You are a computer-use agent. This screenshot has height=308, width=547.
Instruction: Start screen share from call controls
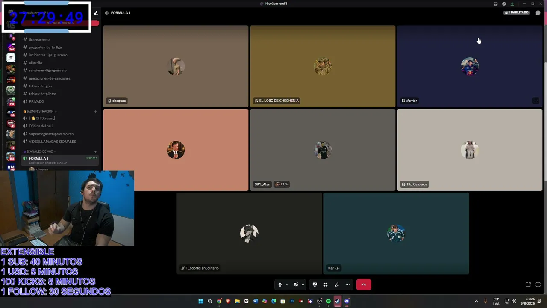coord(315,284)
